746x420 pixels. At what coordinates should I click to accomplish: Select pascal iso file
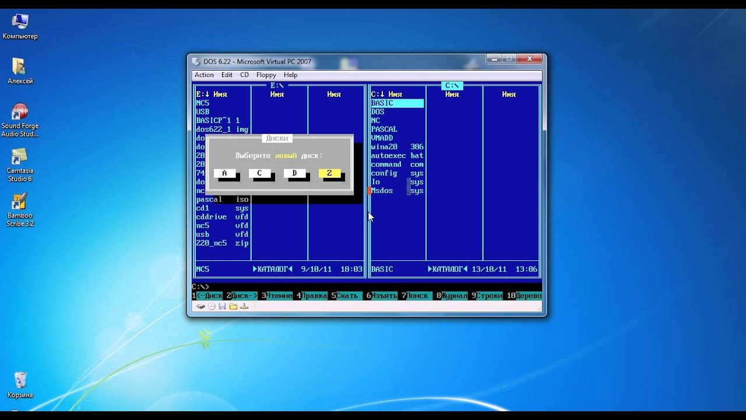pos(223,199)
